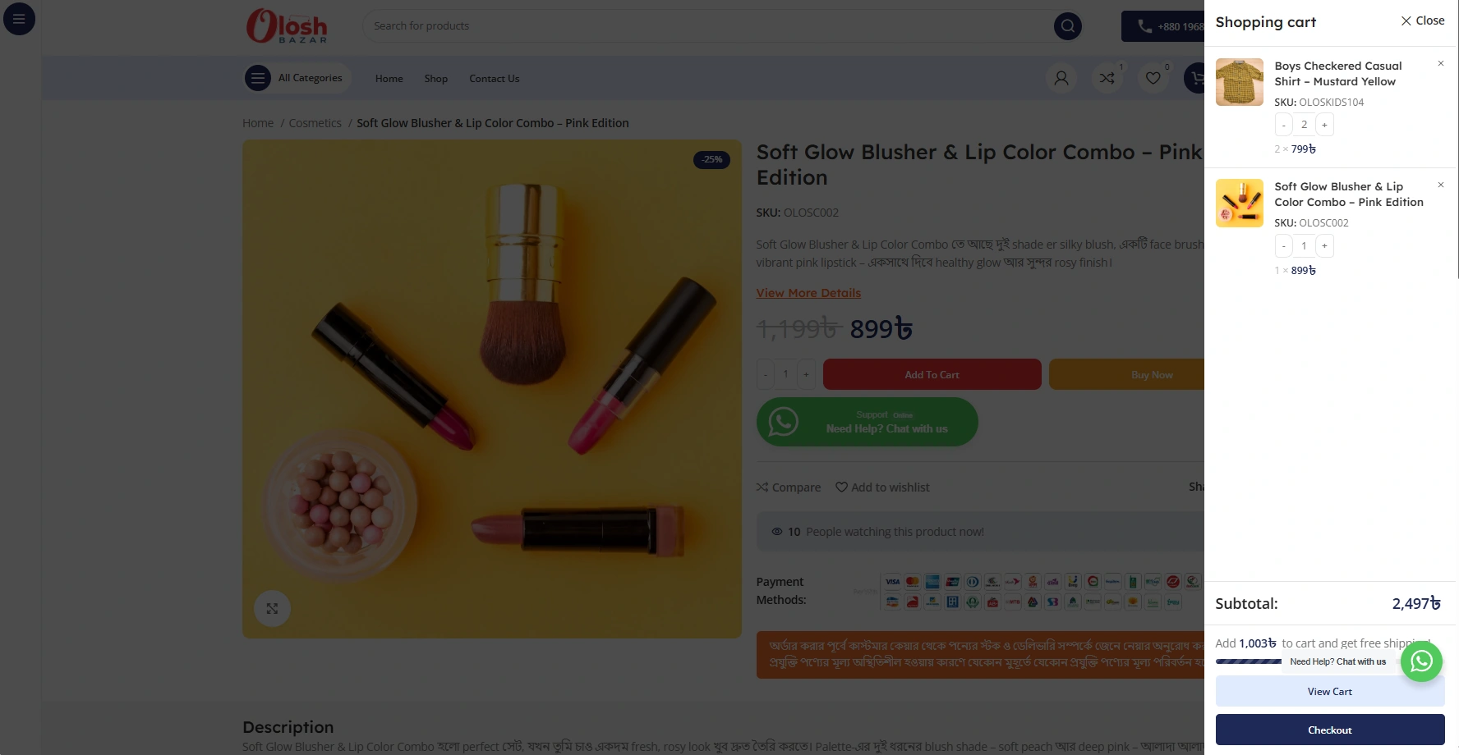Increase Soft Glow Blusher quantity in cart
The image size is (1459, 755).
pyautogui.click(x=1324, y=246)
